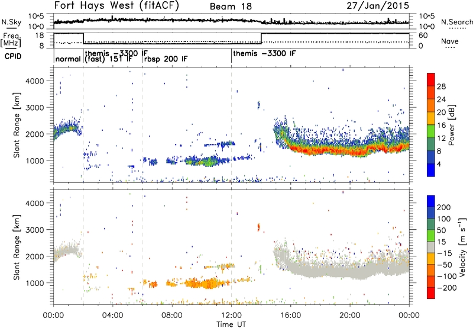Click the date '27/Jan/2015'
The height and width of the screenshot is (328, 473).
[x=378, y=5]
